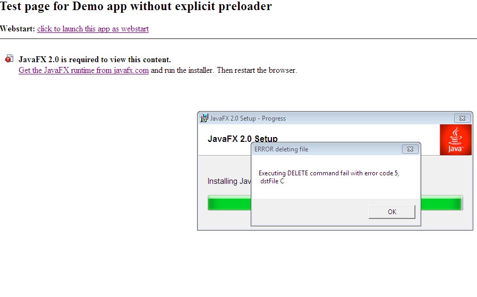
Task: Click the JavaFX 2.0 is required text
Action: 95,60
